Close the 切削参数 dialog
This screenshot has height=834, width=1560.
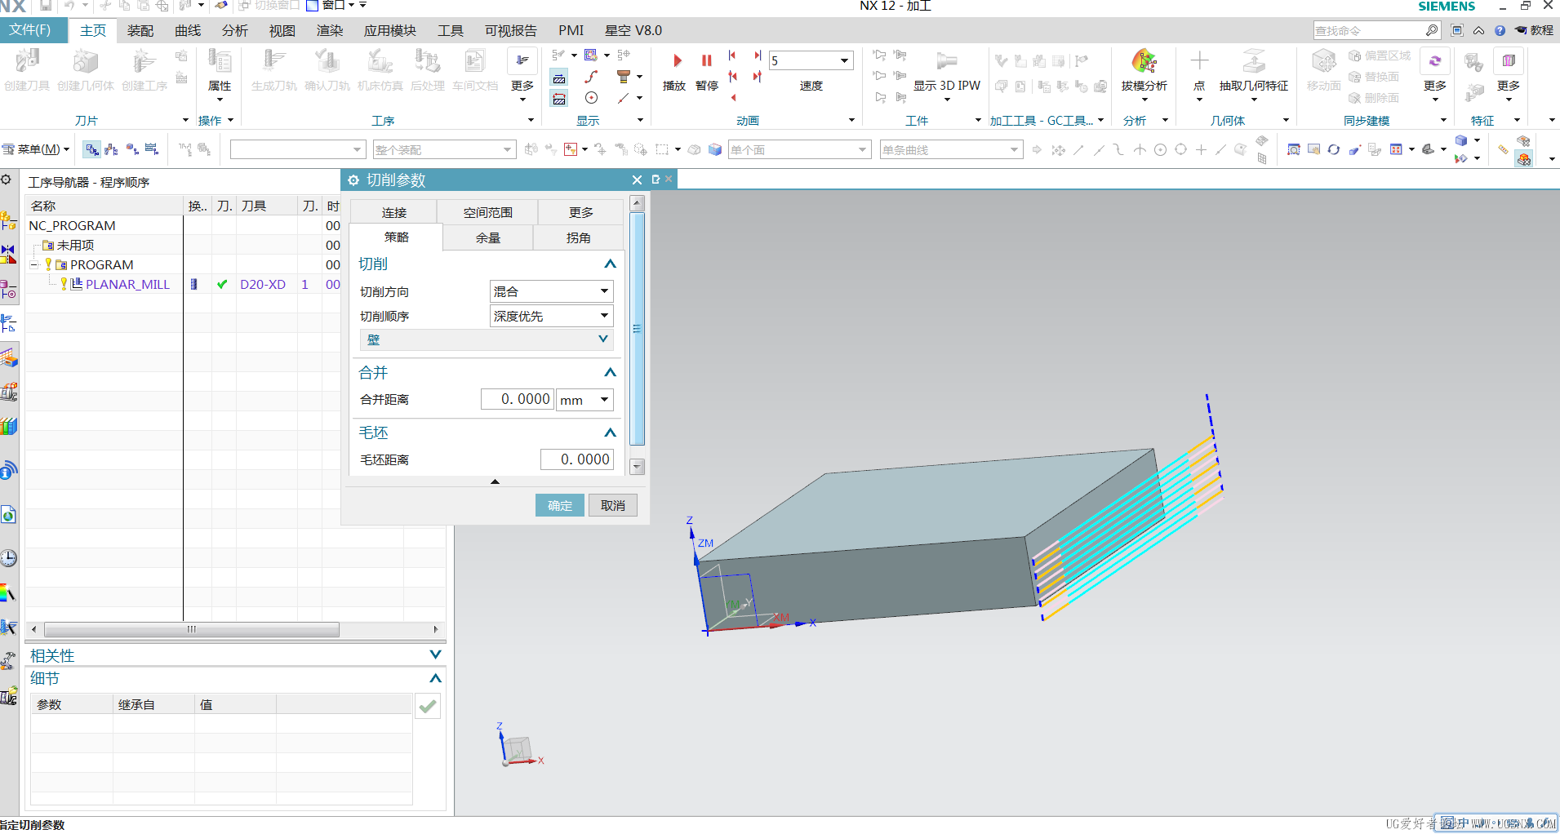pyautogui.click(x=637, y=180)
